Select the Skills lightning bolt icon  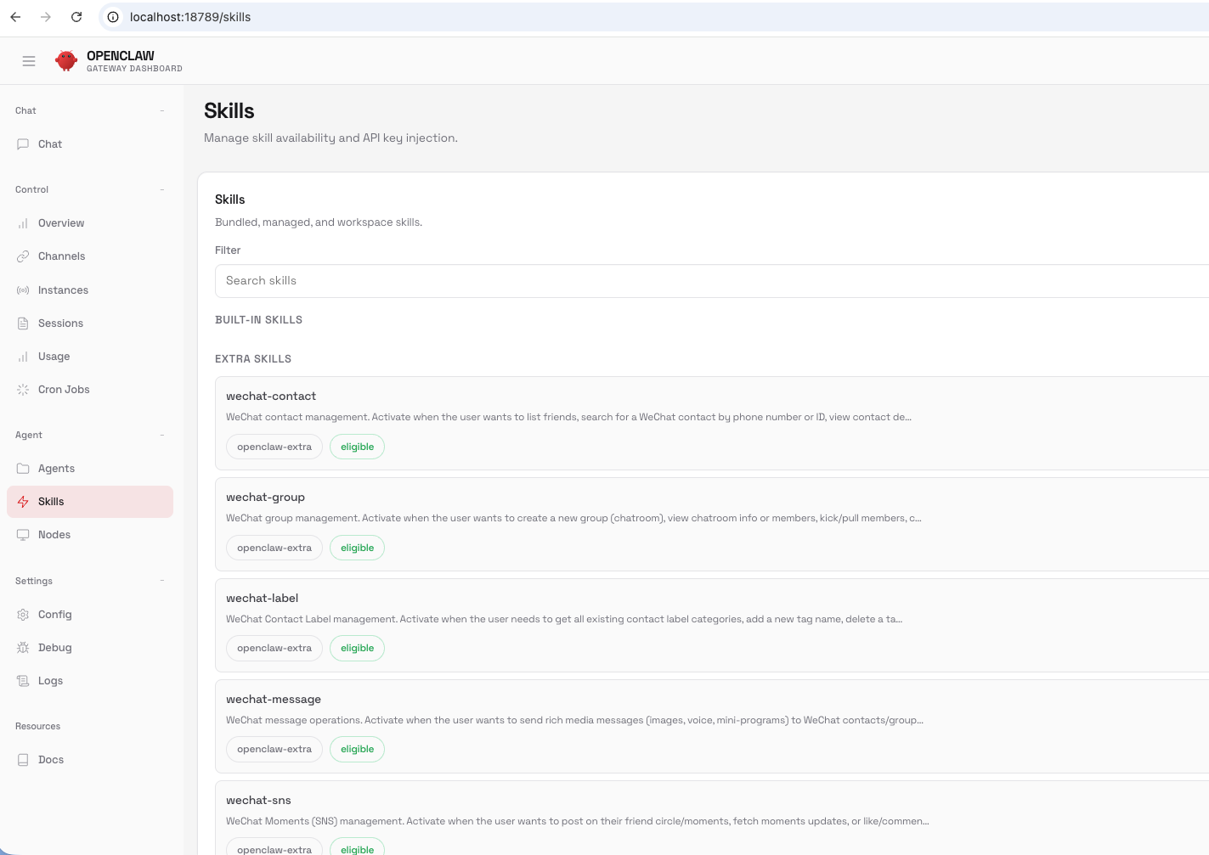(x=23, y=501)
